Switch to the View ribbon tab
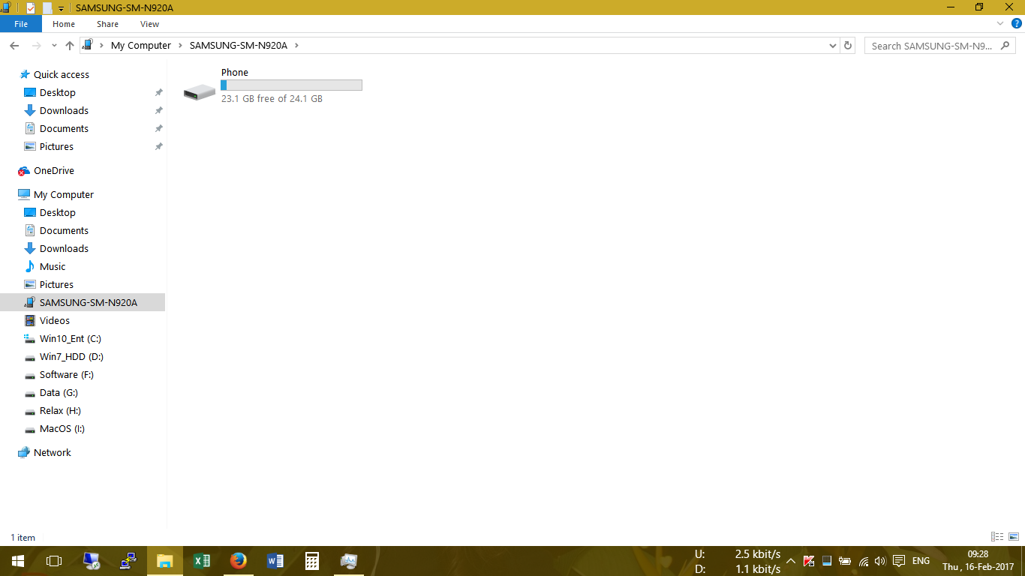 coord(149,24)
